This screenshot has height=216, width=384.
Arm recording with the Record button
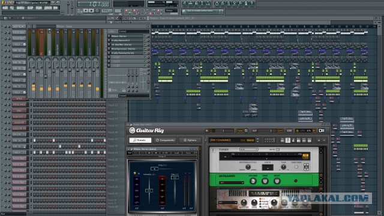[x=97, y=11]
